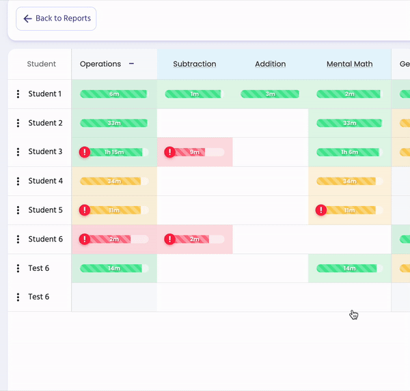Viewport: 410px width, 391px height.
Task: Select the Subtraction column header
Action: coord(195,64)
